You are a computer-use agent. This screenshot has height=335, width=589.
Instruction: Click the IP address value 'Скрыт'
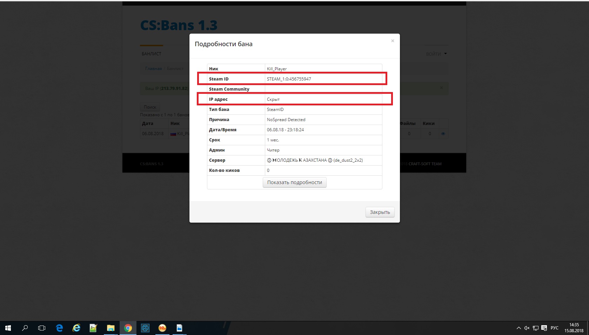click(273, 99)
